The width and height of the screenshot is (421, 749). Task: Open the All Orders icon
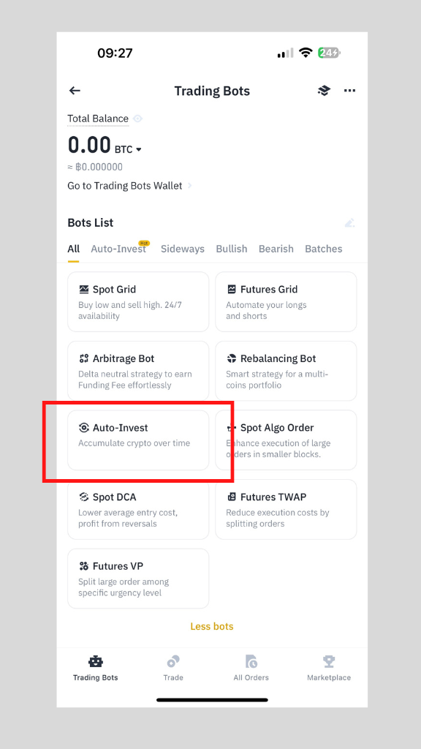(x=251, y=661)
